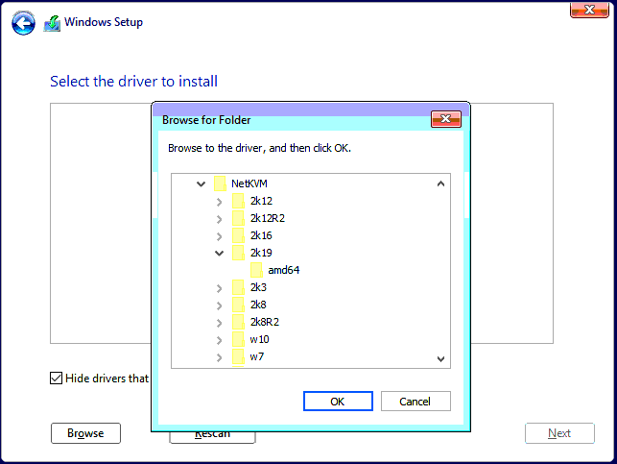
Task: Click the 2k16 folder icon
Action: coord(238,235)
